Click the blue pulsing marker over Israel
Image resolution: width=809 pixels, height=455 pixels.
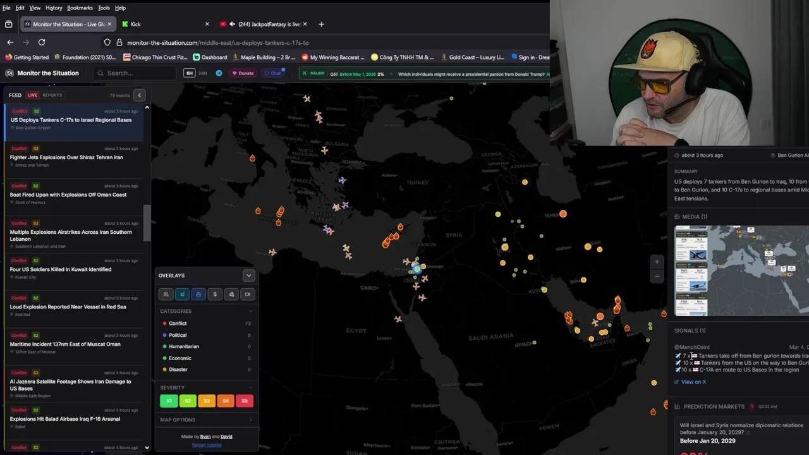417,269
